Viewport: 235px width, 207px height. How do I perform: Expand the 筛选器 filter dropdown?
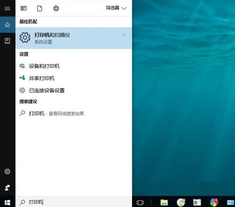click(x=116, y=8)
